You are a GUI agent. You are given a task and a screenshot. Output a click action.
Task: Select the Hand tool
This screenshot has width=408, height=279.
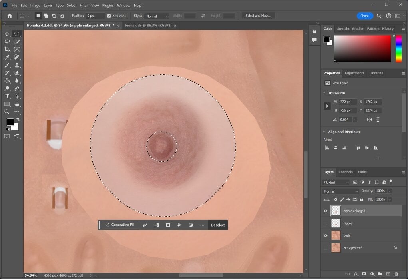point(17,104)
